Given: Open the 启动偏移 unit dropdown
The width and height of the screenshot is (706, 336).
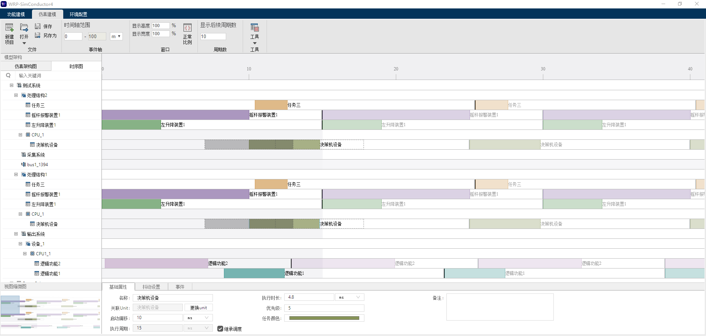Looking at the screenshot, I should coord(198,318).
